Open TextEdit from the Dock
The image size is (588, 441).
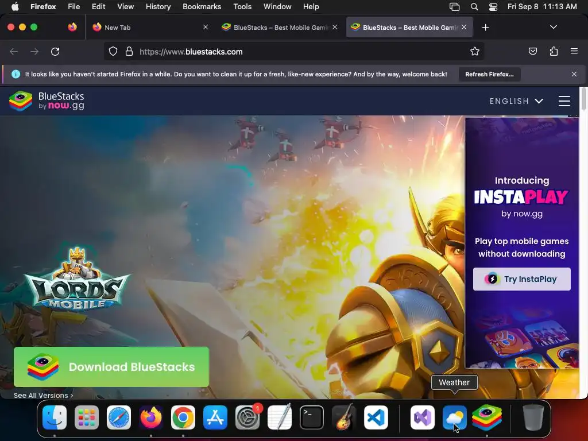click(280, 417)
